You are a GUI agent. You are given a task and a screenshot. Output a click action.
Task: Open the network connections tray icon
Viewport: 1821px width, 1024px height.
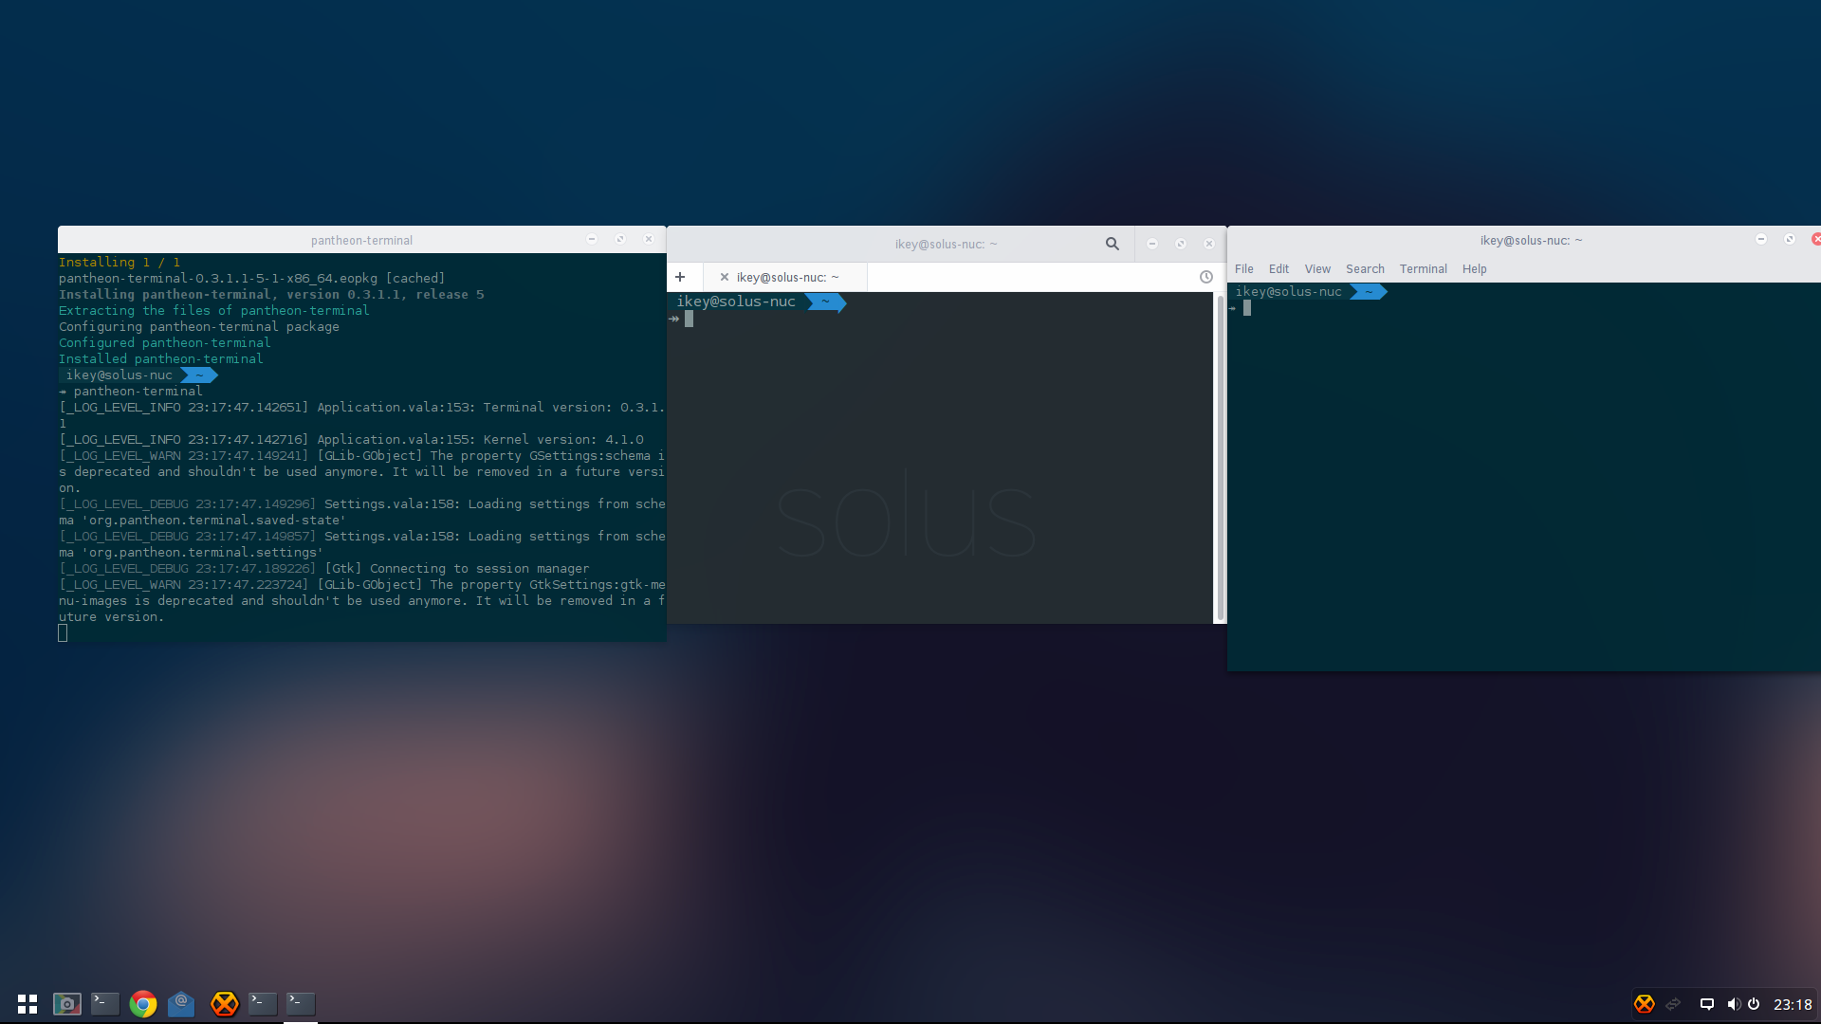[1673, 1004]
